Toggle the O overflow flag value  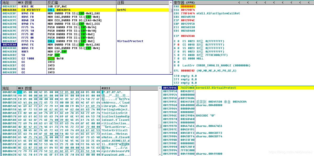tap(178, 65)
